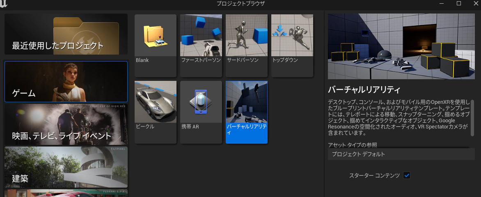Select the ゲーム category
Viewport: 481px width, 197px height.
66,82
